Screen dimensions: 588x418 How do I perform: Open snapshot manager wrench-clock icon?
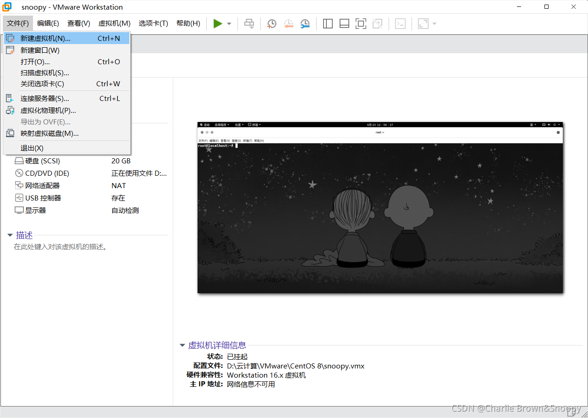(x=305, y=23)
